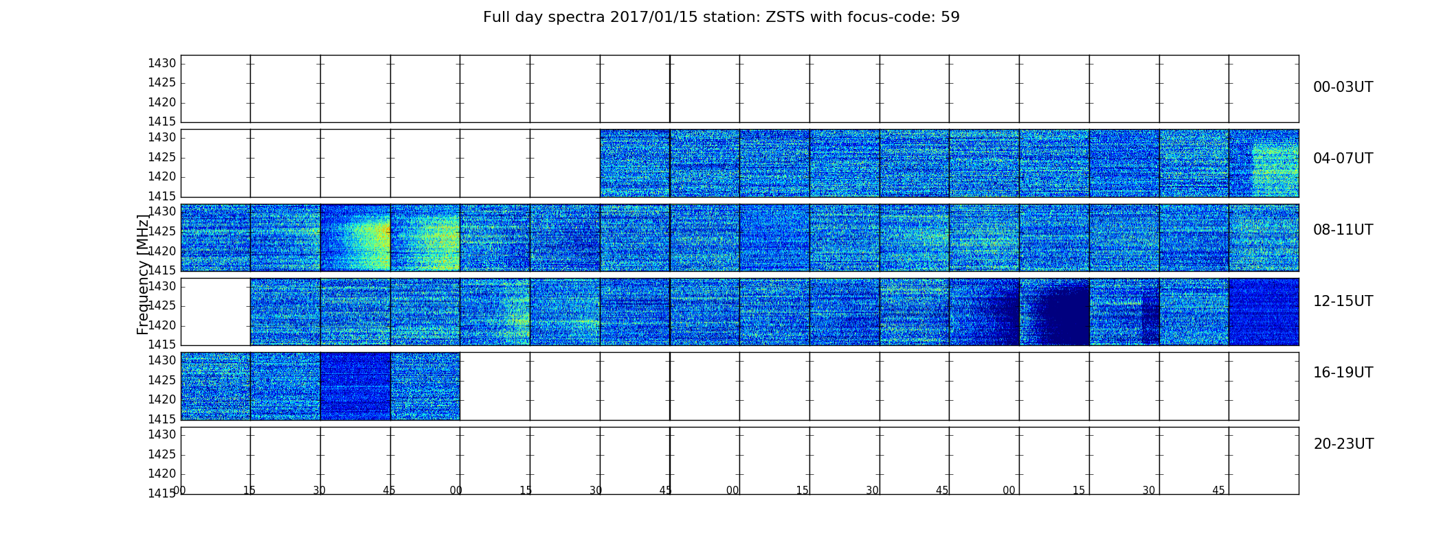Click the 1430 tick of the 00-03UT row
The width and height of the screenshot is (1443, 549).
tap(162, 64)
